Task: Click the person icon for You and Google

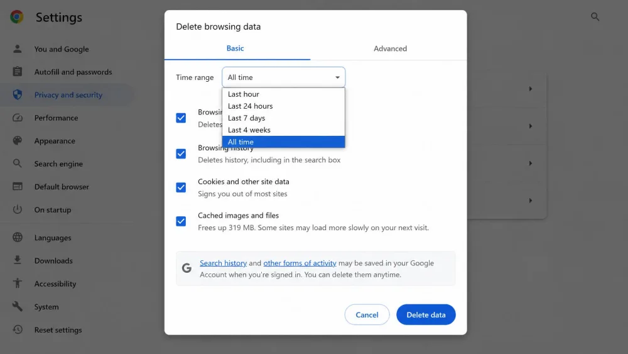Action: click(x=17, y=49)
